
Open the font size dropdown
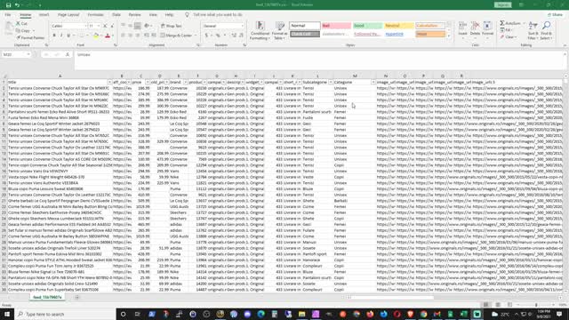99,26
